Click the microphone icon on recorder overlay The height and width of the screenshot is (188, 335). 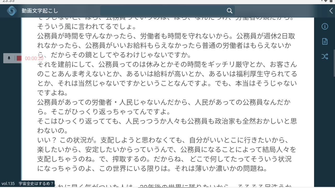(9, 58)
